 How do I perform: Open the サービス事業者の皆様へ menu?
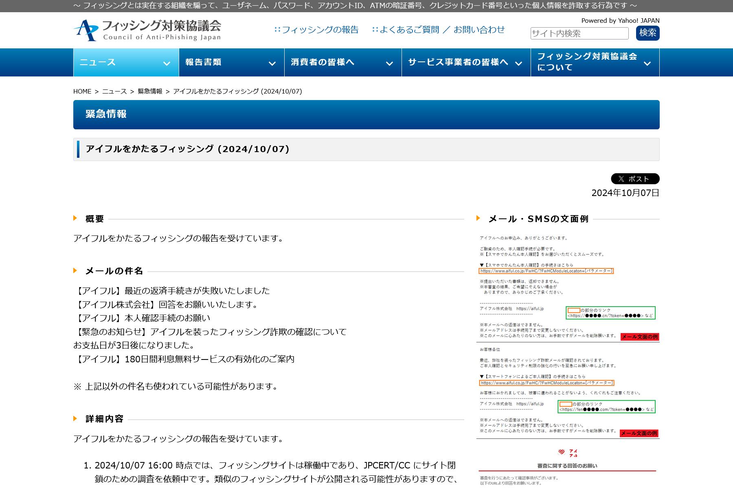coord(466,62)
